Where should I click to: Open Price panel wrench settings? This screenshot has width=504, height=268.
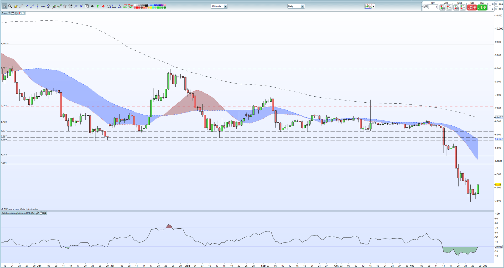point(9,13)
